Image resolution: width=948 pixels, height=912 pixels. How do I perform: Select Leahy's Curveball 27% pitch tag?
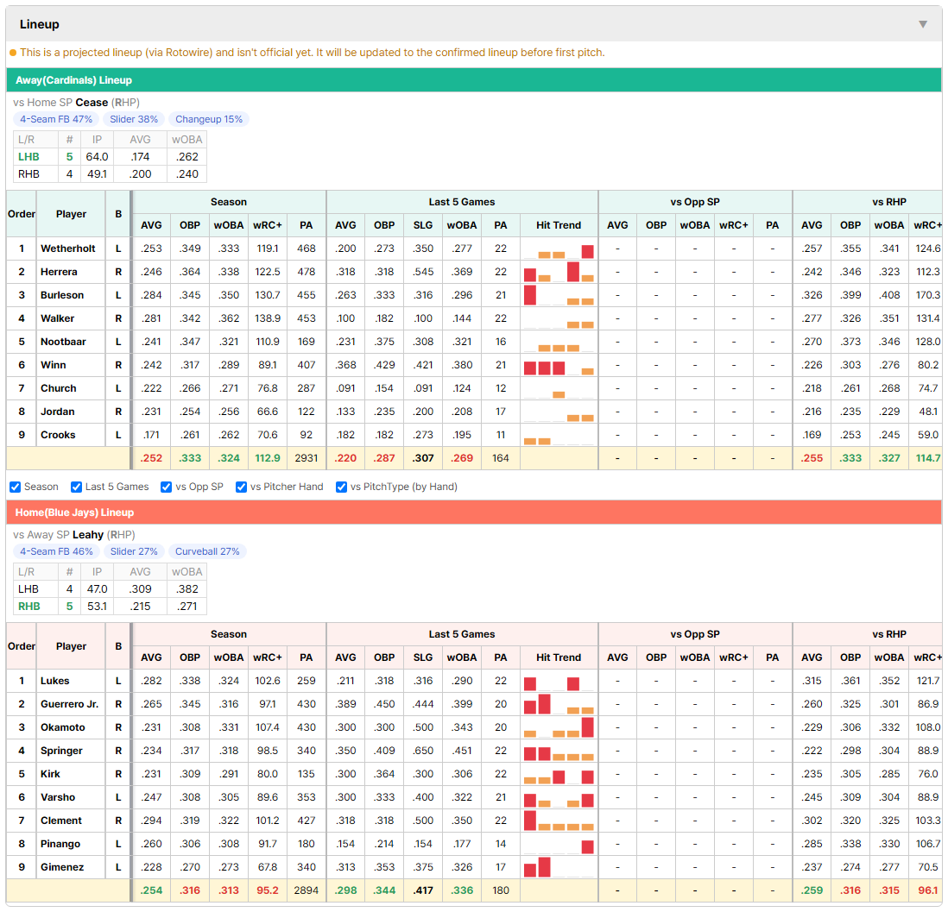point(207,551)
